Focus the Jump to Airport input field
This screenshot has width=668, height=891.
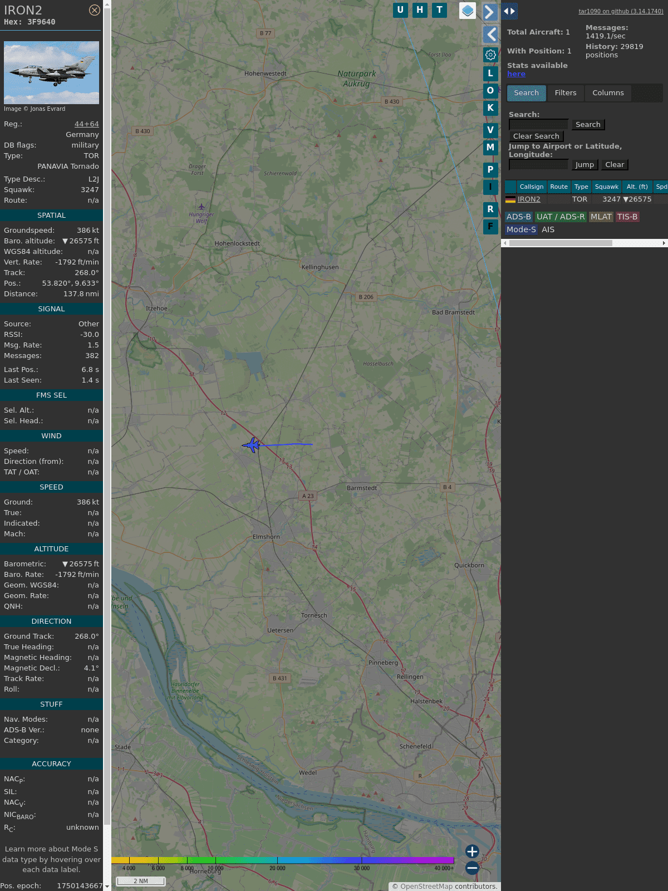(x=538, y=165)
